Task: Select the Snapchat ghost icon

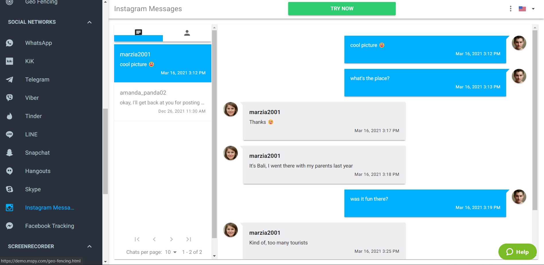Action: click(x=9, y=153)
